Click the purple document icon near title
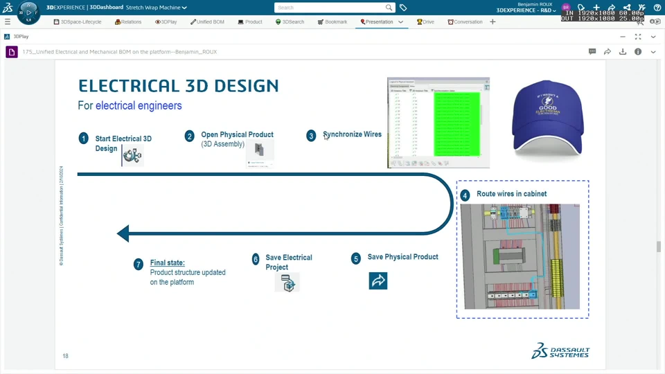Image resolution: width=665 pixels, height=374 pixels. [12, 52]
